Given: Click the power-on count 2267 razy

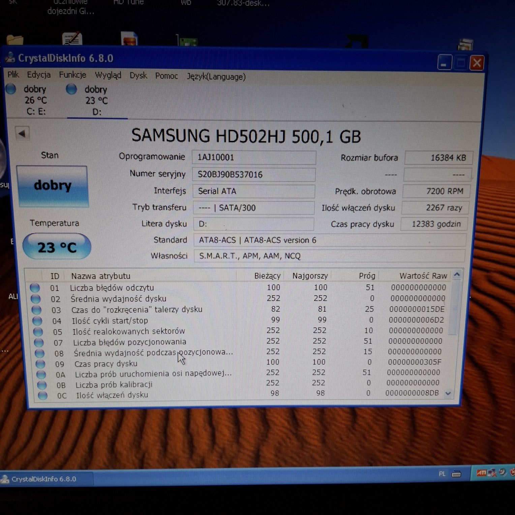Looking at the screenshot, I should [435, 208].
